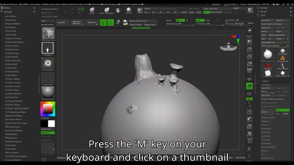Open Lightbox Tools button
The height and width of the screenshot is (165, 294).
(x=275, y=43)
